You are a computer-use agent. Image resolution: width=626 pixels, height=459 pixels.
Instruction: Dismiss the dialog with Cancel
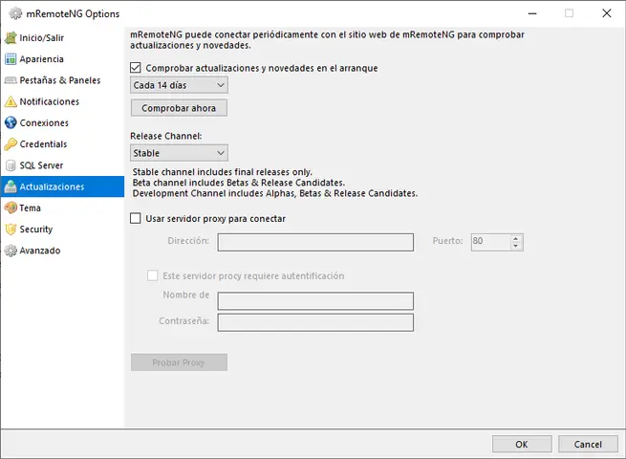(588, 445)
